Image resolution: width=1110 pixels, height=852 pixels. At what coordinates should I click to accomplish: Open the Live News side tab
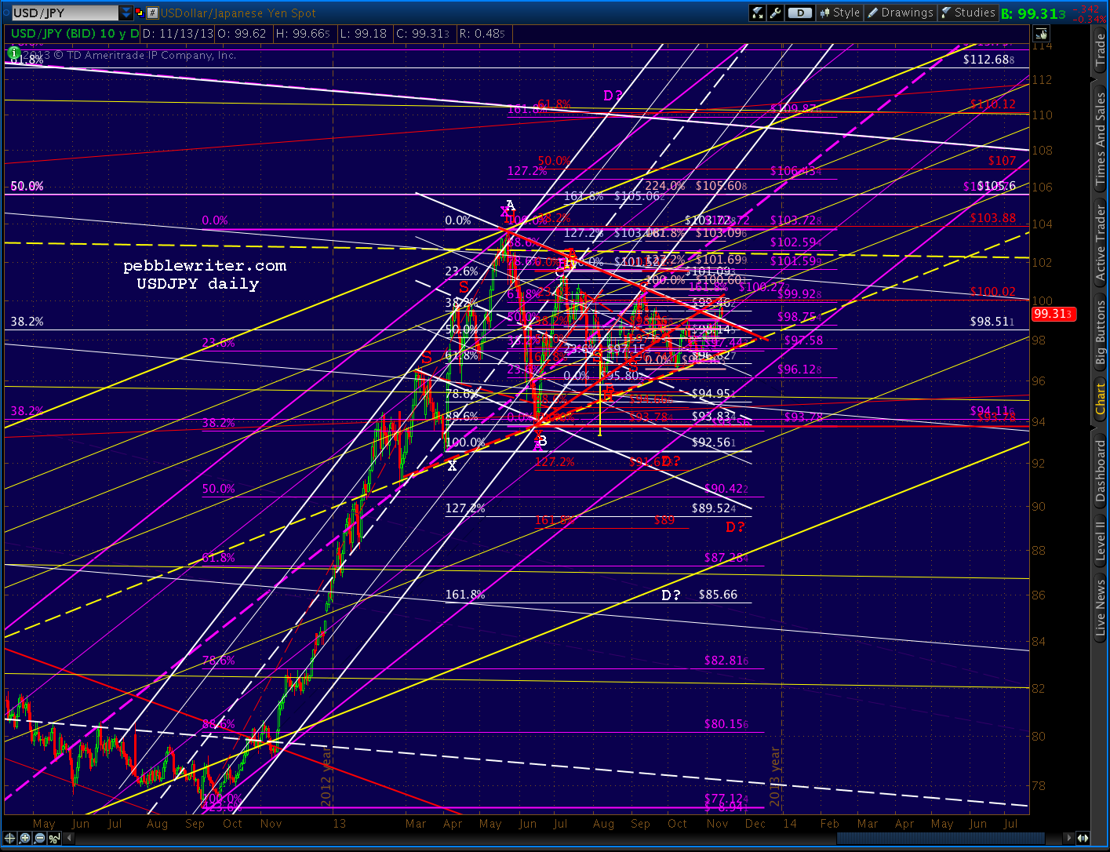1101,609
